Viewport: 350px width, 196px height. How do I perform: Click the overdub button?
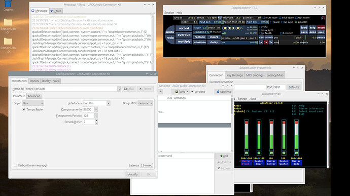point(184,35)
